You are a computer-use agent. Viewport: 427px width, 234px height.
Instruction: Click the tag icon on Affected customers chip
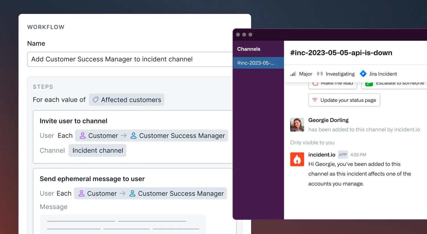pyautogui.click(x=95, y=100)
